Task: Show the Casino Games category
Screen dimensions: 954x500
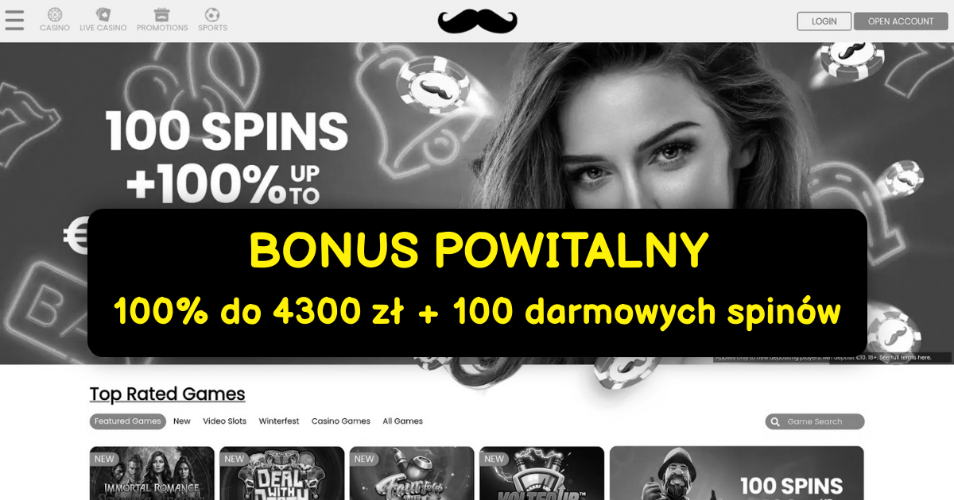Action: pyautogui.click(x=341, y=421)
